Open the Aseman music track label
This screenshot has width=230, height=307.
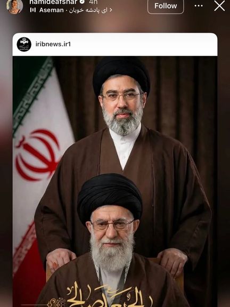coord(52,10)
